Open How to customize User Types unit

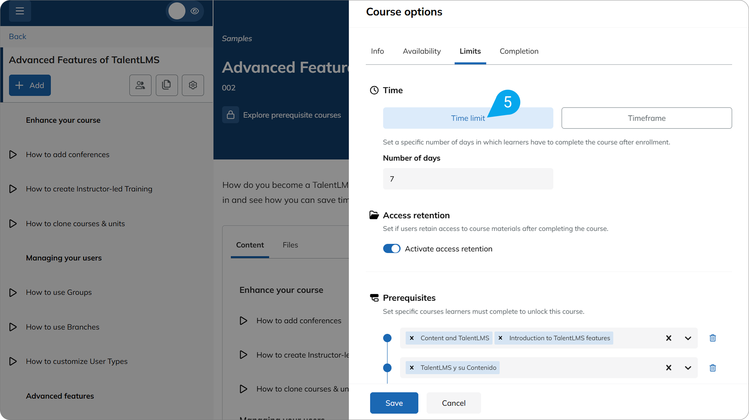coord(77,361)
